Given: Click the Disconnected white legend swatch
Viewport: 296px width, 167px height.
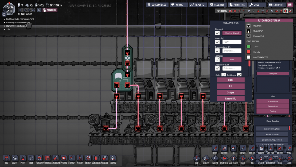Looking at the screenshot, I should point(248,57).
